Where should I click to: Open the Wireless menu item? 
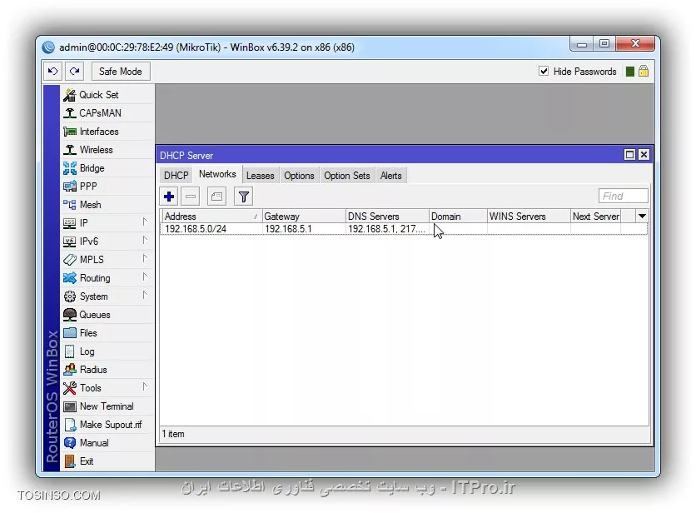click(96, 150)
